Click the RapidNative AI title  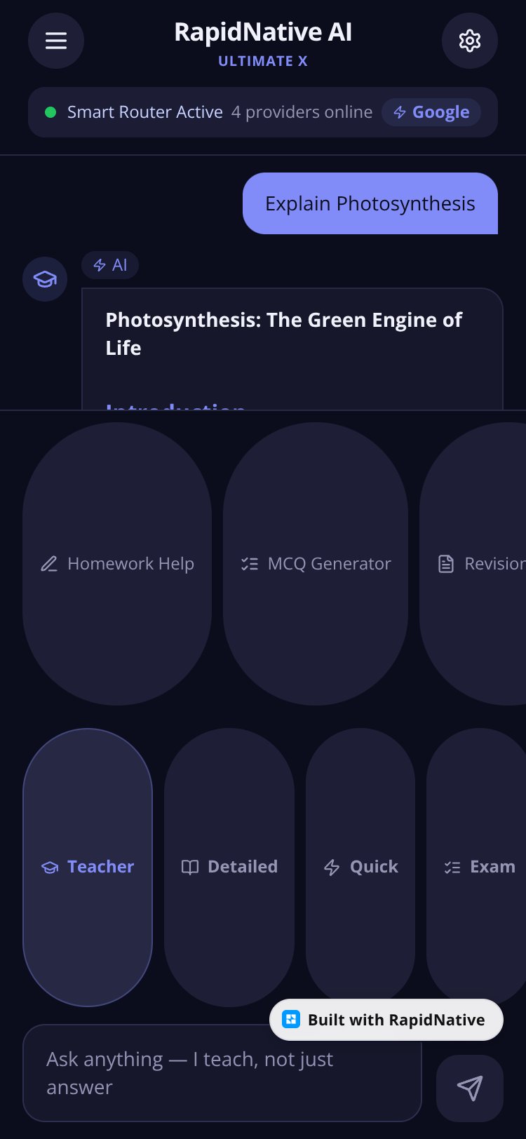click(x=263, y=32)
